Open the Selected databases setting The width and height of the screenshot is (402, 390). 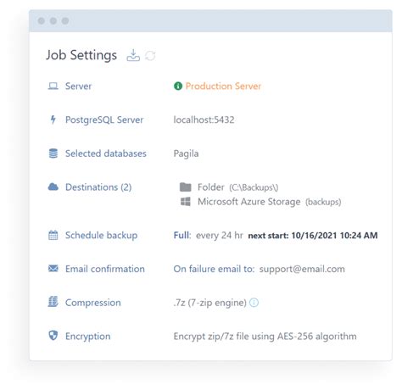[106, 153]
